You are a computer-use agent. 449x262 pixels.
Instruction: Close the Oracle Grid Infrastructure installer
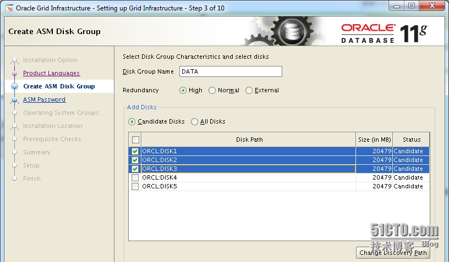432,6
